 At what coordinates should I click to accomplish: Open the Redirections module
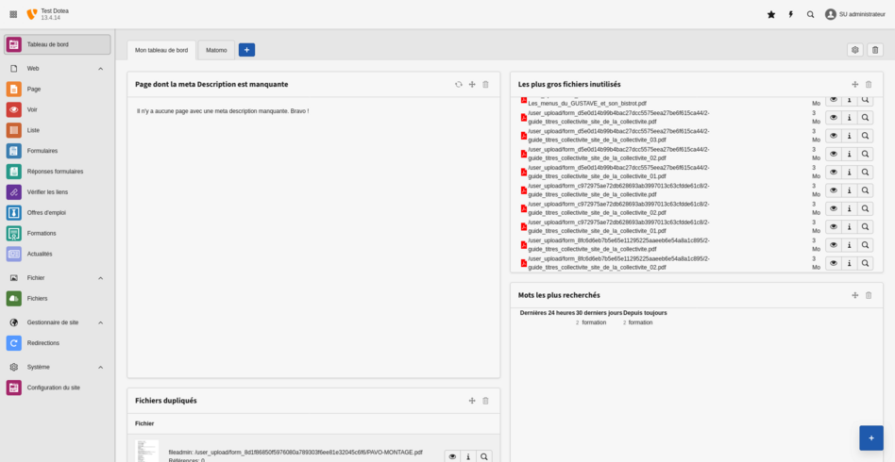[57, 343]
